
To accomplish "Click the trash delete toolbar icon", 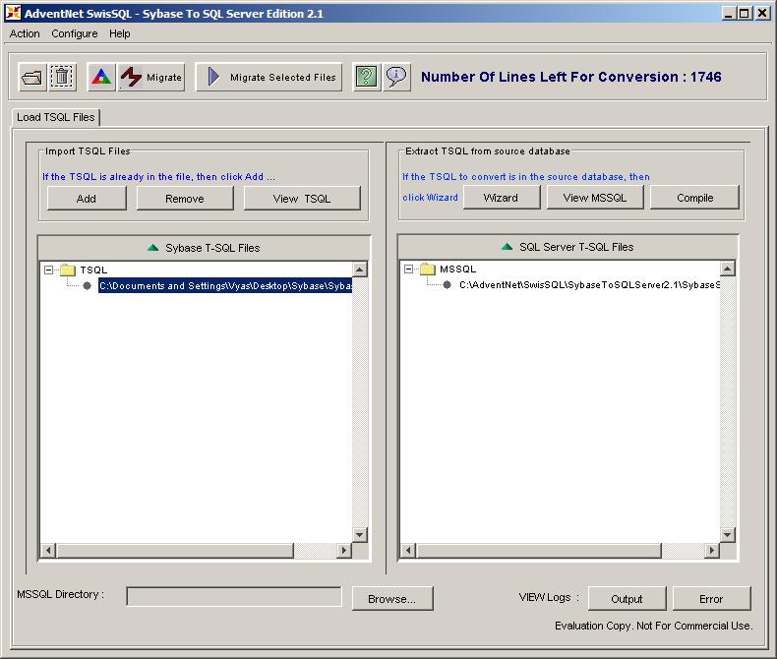I will (62, 78).
